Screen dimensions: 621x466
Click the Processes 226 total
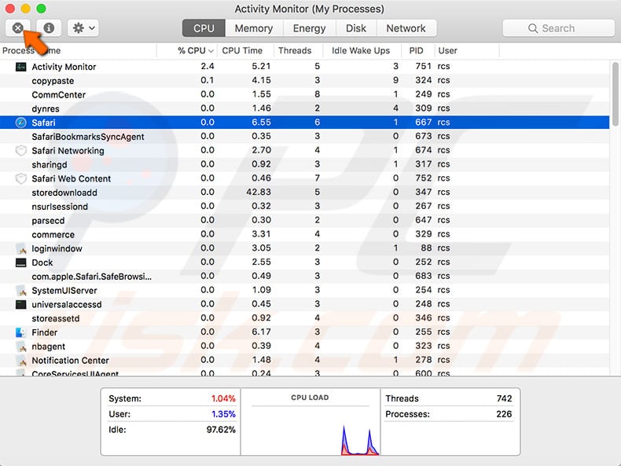[504, 414]
